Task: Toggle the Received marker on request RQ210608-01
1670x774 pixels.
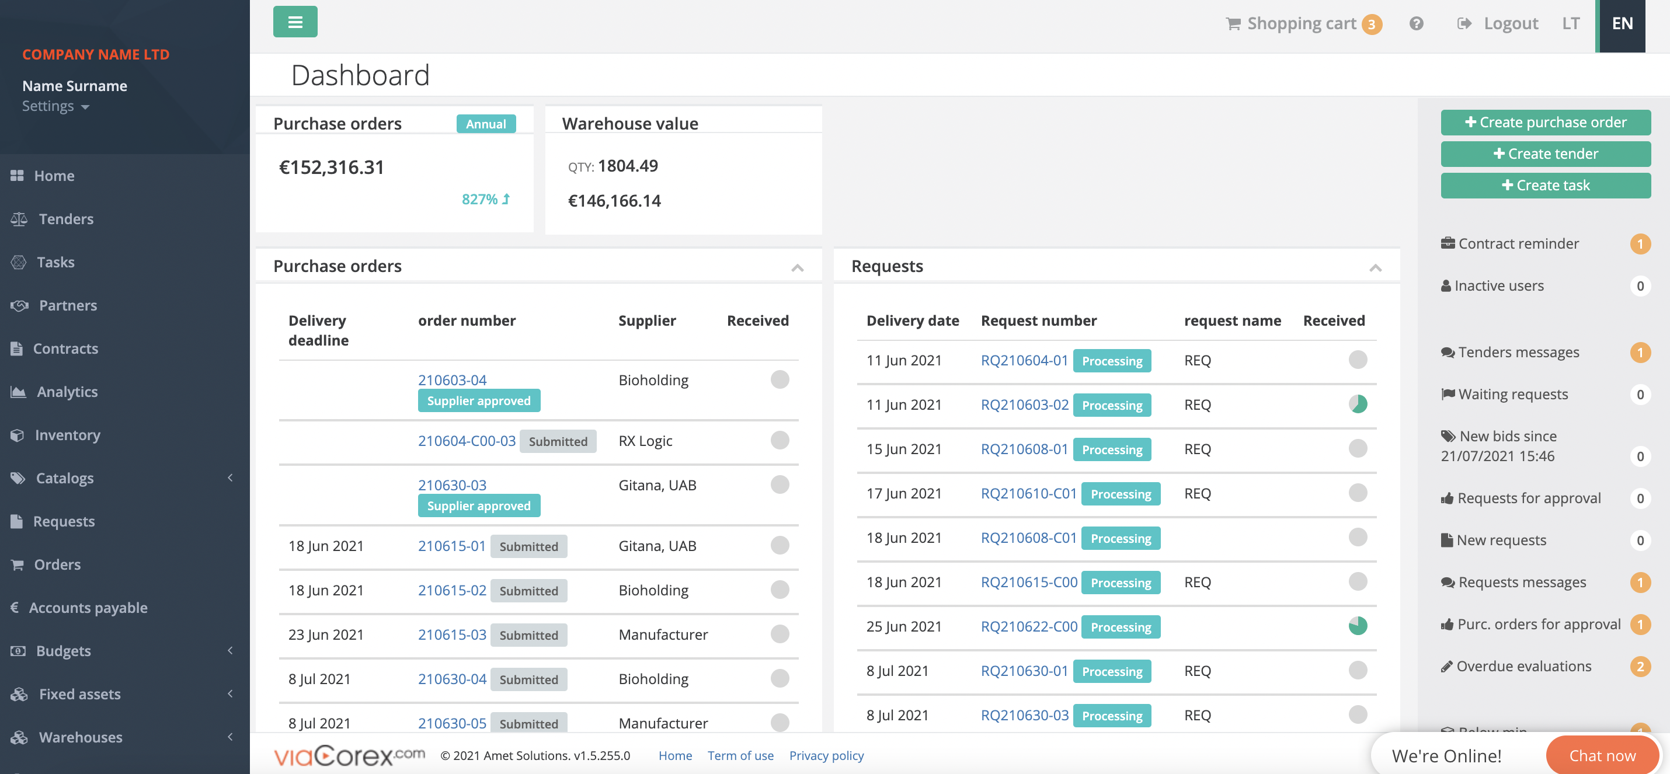Action: click(1358, 449)
